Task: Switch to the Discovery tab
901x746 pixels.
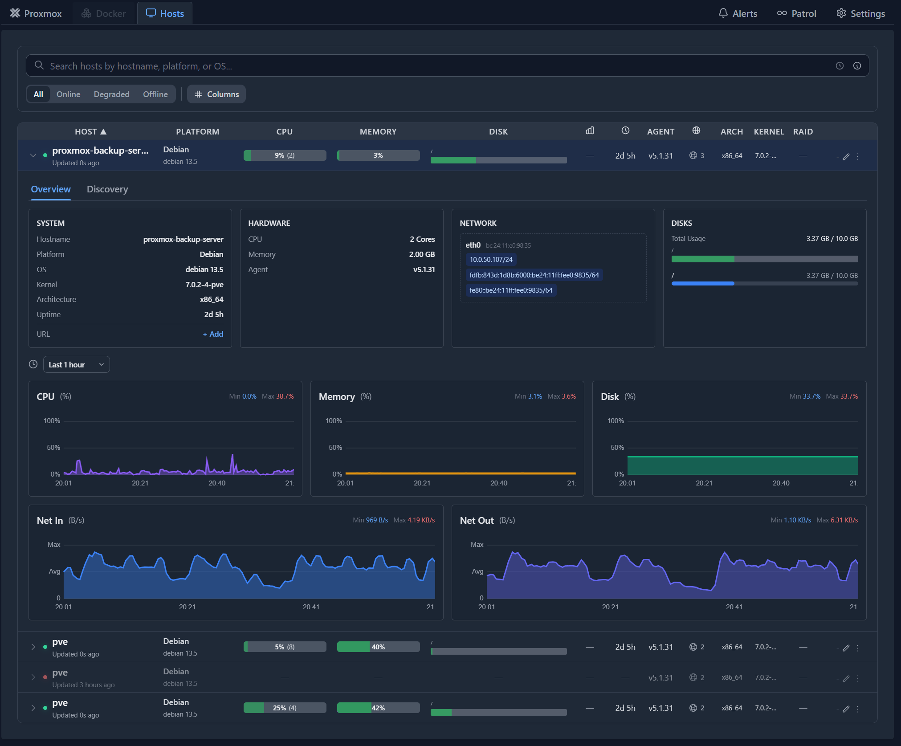Action: point(107,189)
